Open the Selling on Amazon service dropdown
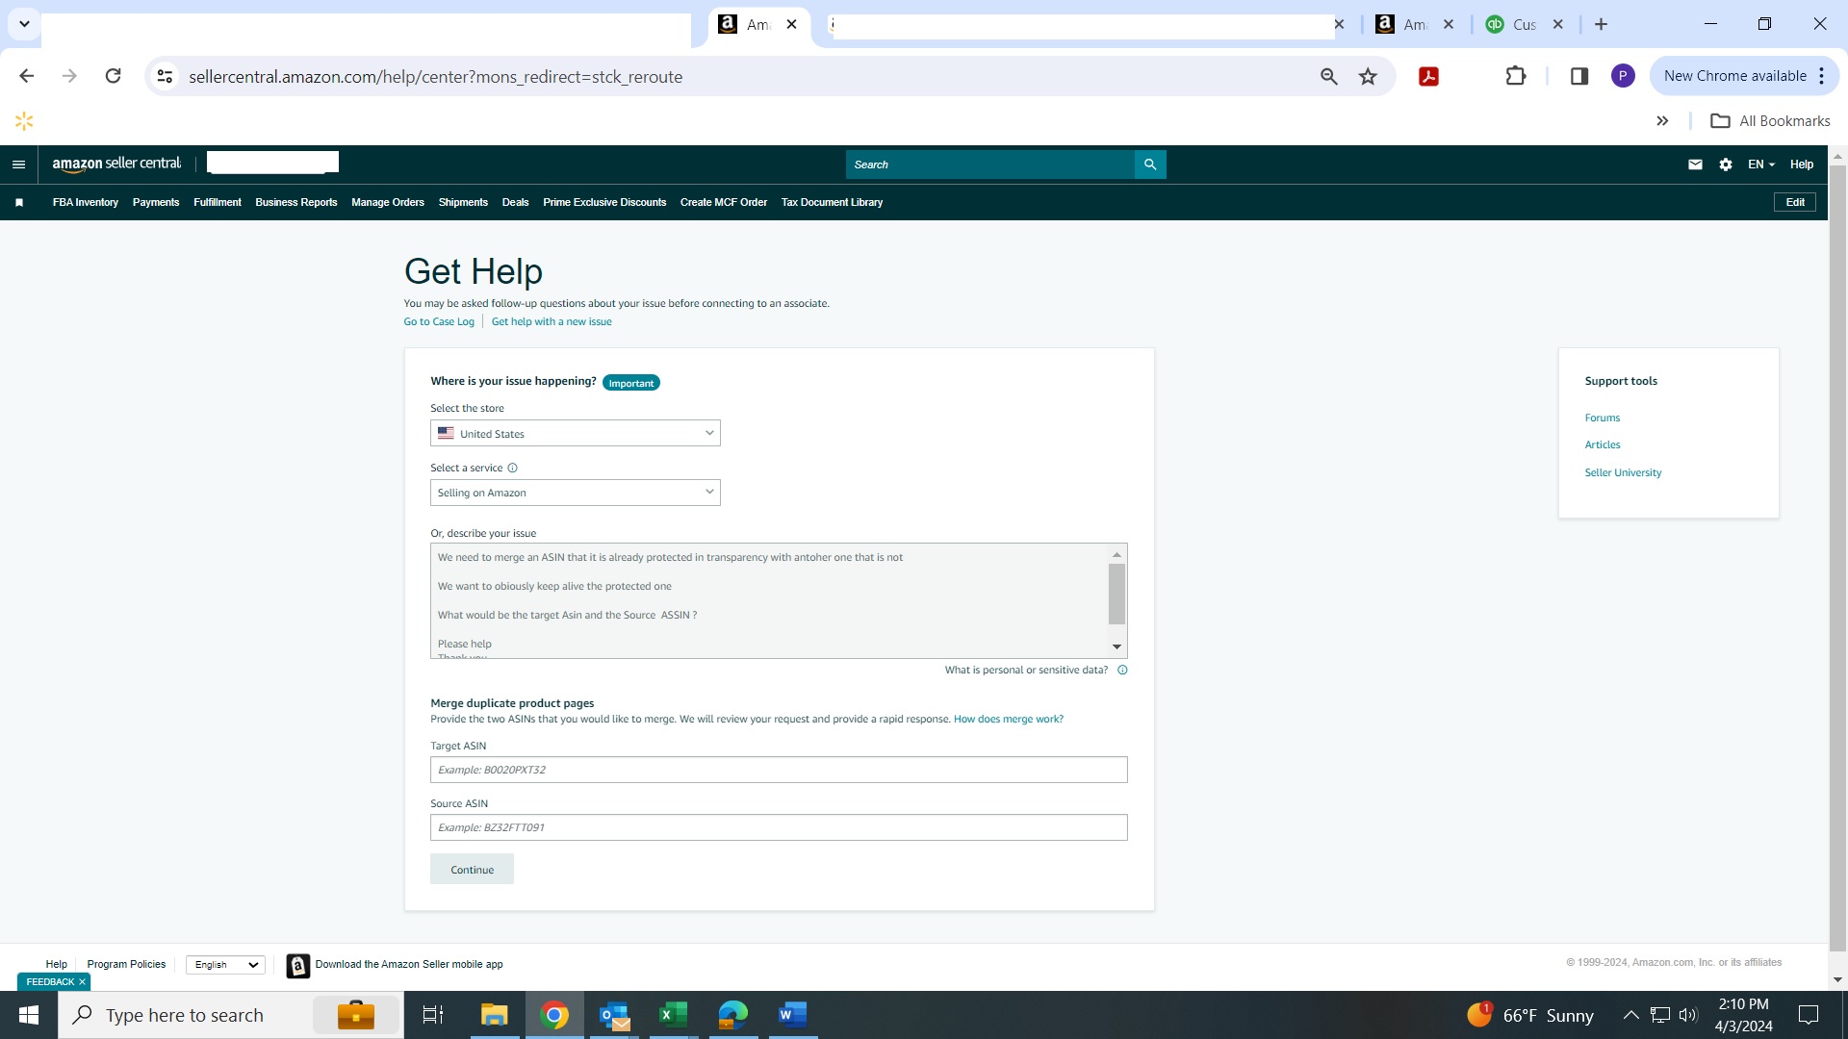This screenshot has height=1039, width=1848. [x=575, y=493]
